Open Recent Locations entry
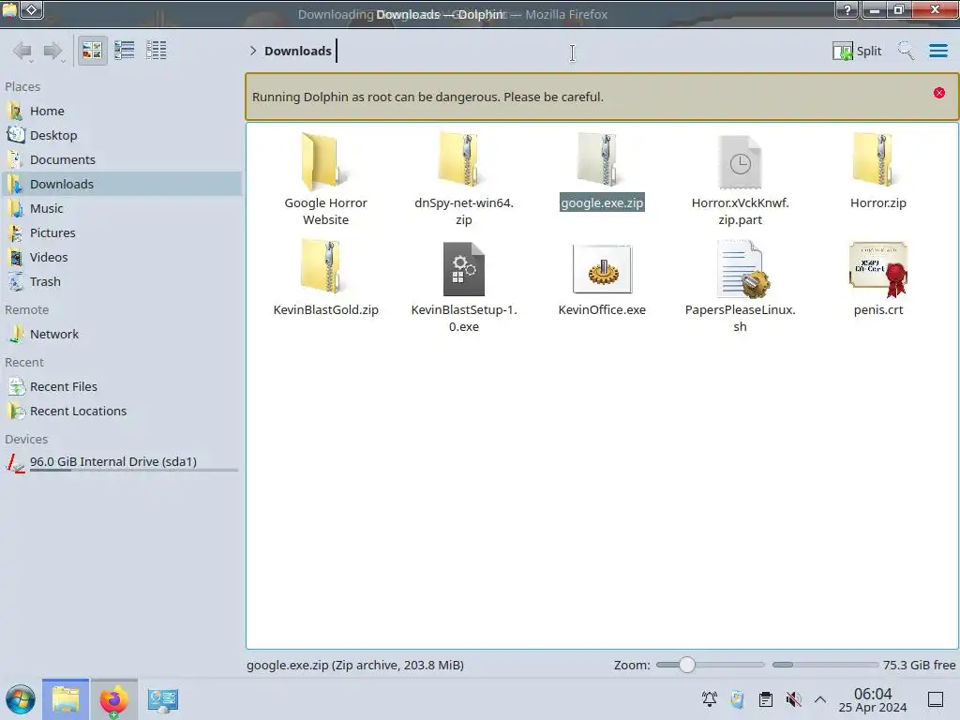 pos(121,412)
